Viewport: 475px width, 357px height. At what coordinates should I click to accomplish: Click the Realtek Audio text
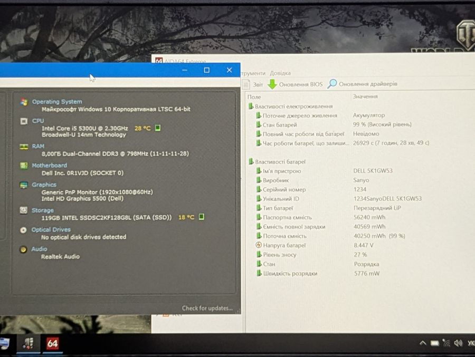[x=60, y=256]
